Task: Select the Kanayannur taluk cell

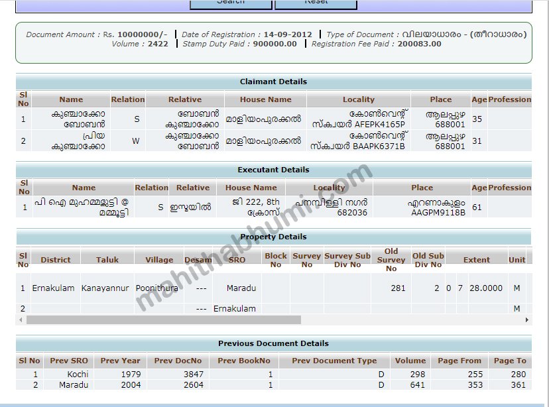Action: click(x=105, y=288)
